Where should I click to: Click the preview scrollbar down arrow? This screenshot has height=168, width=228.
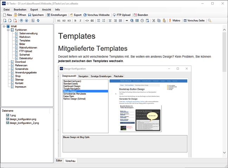(x=224, y=153)
